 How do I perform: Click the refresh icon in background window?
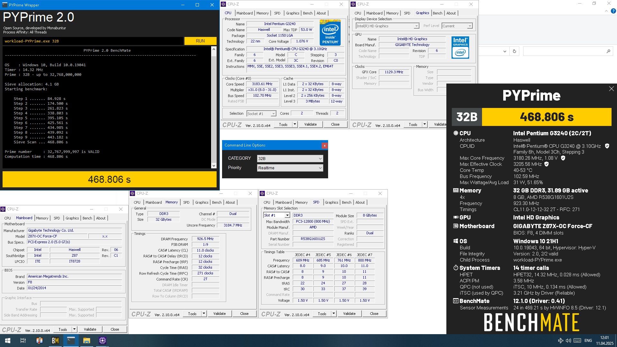[514, 51]
